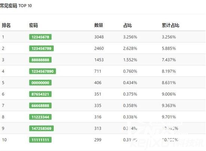Select the 123456789 password tag
This screenshot has width=206, height=151.
41,48
